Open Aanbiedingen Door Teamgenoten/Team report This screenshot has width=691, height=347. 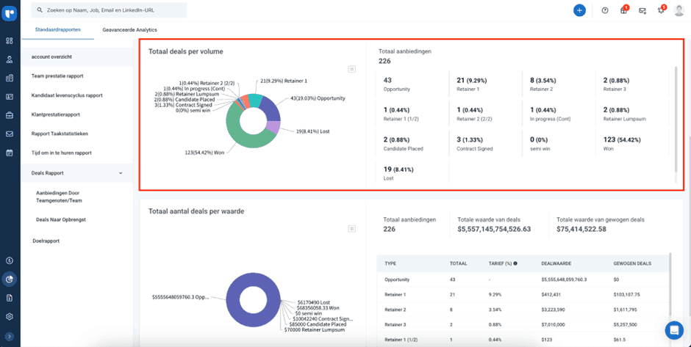[x=63, y=196]
